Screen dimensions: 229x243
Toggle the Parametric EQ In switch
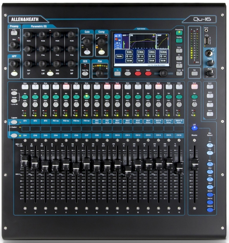[50, 74]
